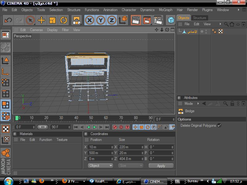Click the Apply button in Coordinates
247x185 pixels.
[x=161, y=166]
